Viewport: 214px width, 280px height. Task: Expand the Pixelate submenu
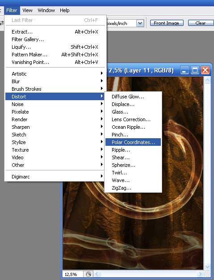[x=55, y=112]
